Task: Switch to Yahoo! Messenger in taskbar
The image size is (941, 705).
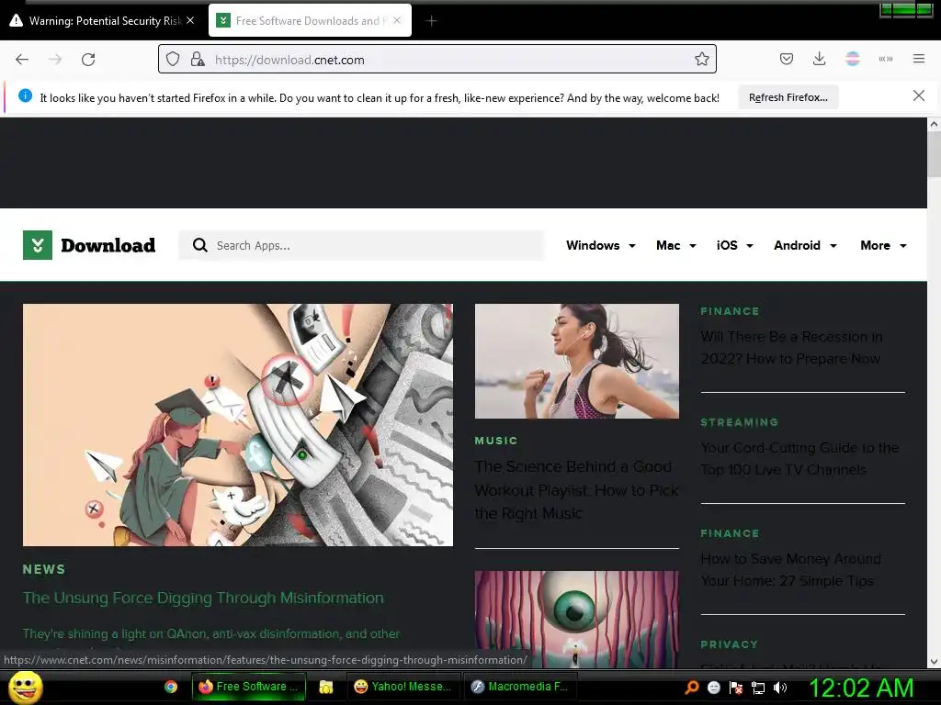Action: [403, 687]
